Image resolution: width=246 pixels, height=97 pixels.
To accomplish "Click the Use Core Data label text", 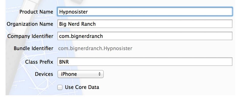I will tap(82, 87).
